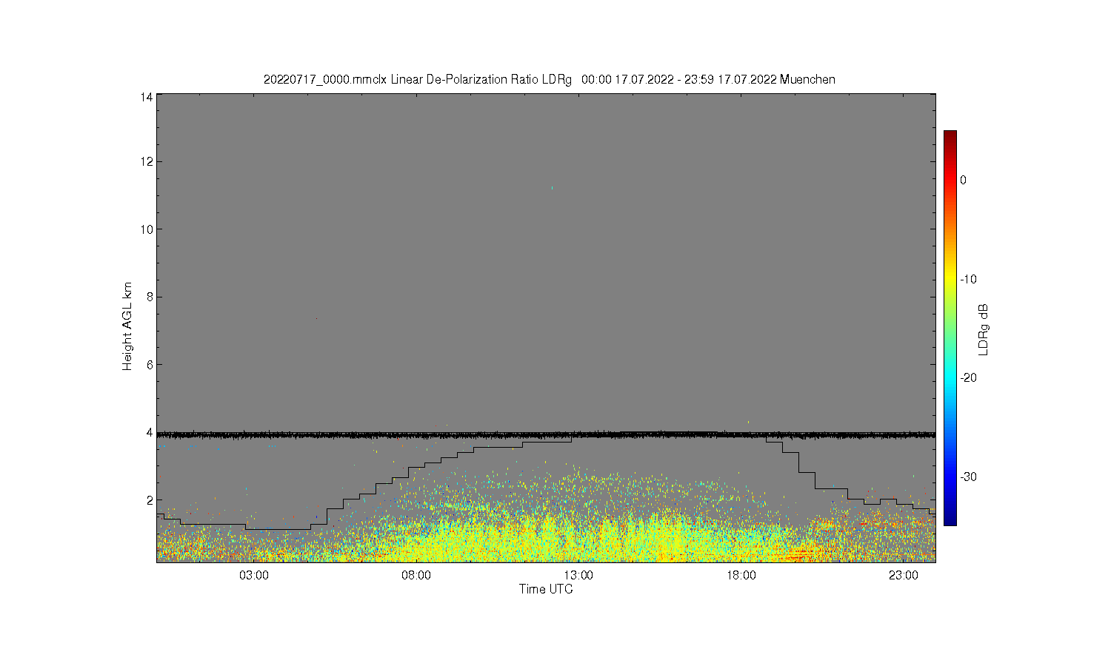Click the 12 height tick label

pos(147,161)
